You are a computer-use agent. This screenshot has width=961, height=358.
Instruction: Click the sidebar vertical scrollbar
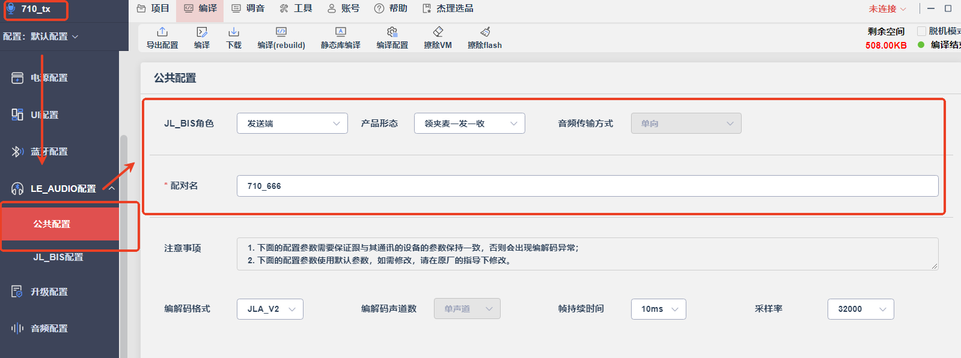pos(124,246)
